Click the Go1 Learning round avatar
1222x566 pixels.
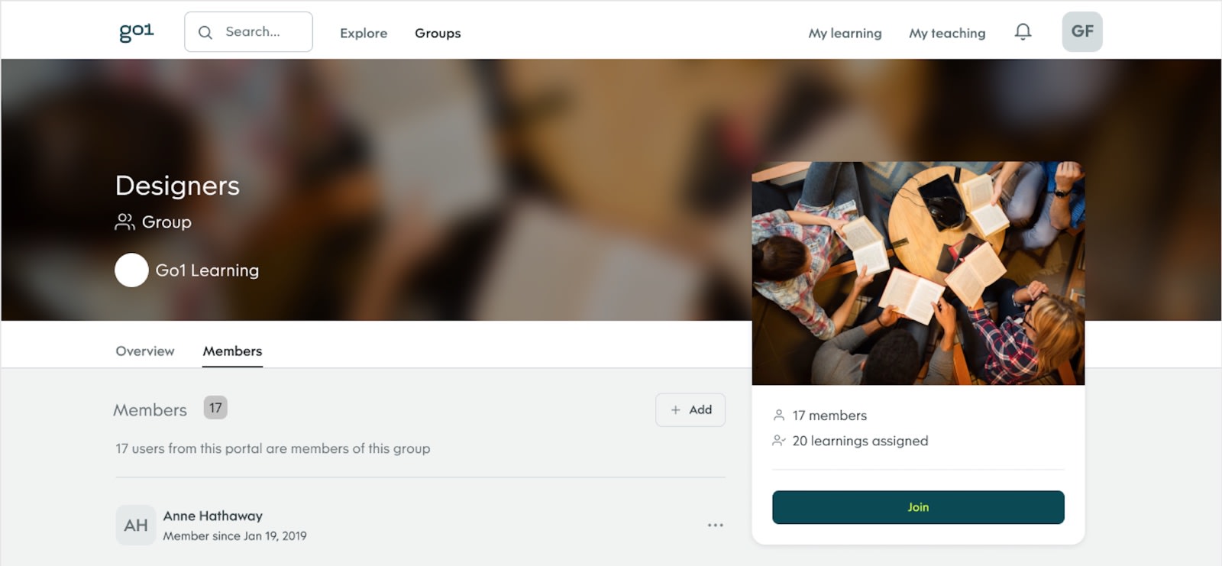[131, 270]
